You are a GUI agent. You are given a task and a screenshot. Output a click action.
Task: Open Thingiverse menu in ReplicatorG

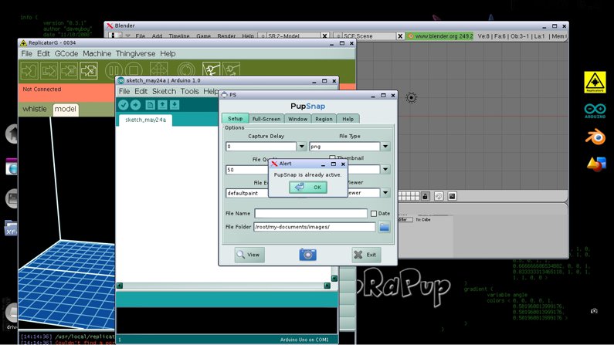coord(135,53)
